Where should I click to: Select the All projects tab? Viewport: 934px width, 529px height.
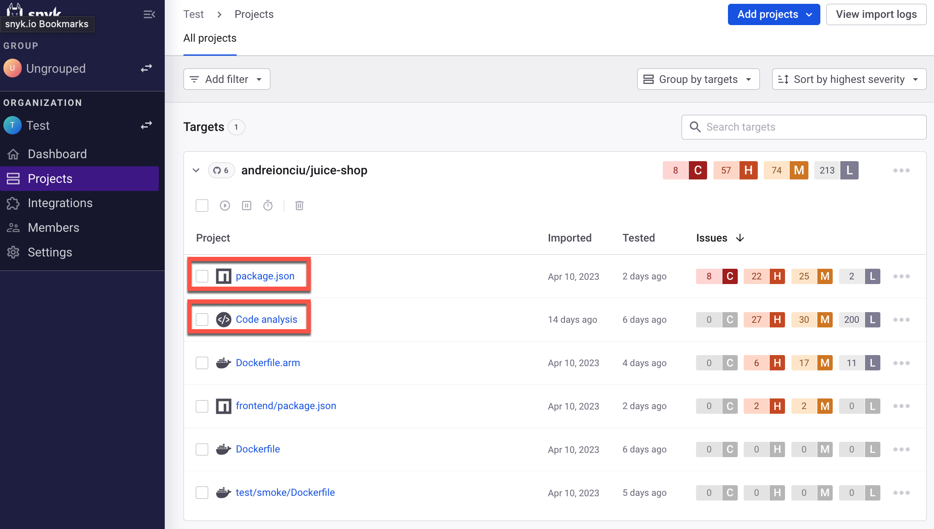click(210, 38)
